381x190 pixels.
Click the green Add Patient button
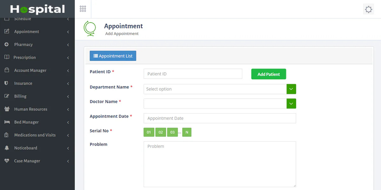point(269,74)
